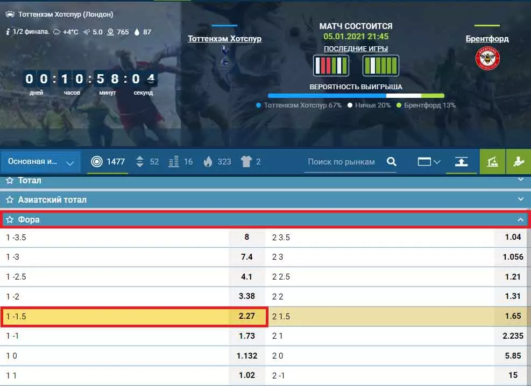This screenshot has width=531, height=386.
Task: Click the wind icon near 5.0
Action: (x=87, y=32)
